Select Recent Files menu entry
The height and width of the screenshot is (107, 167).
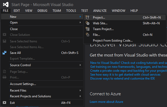click(x=42, y=90)
